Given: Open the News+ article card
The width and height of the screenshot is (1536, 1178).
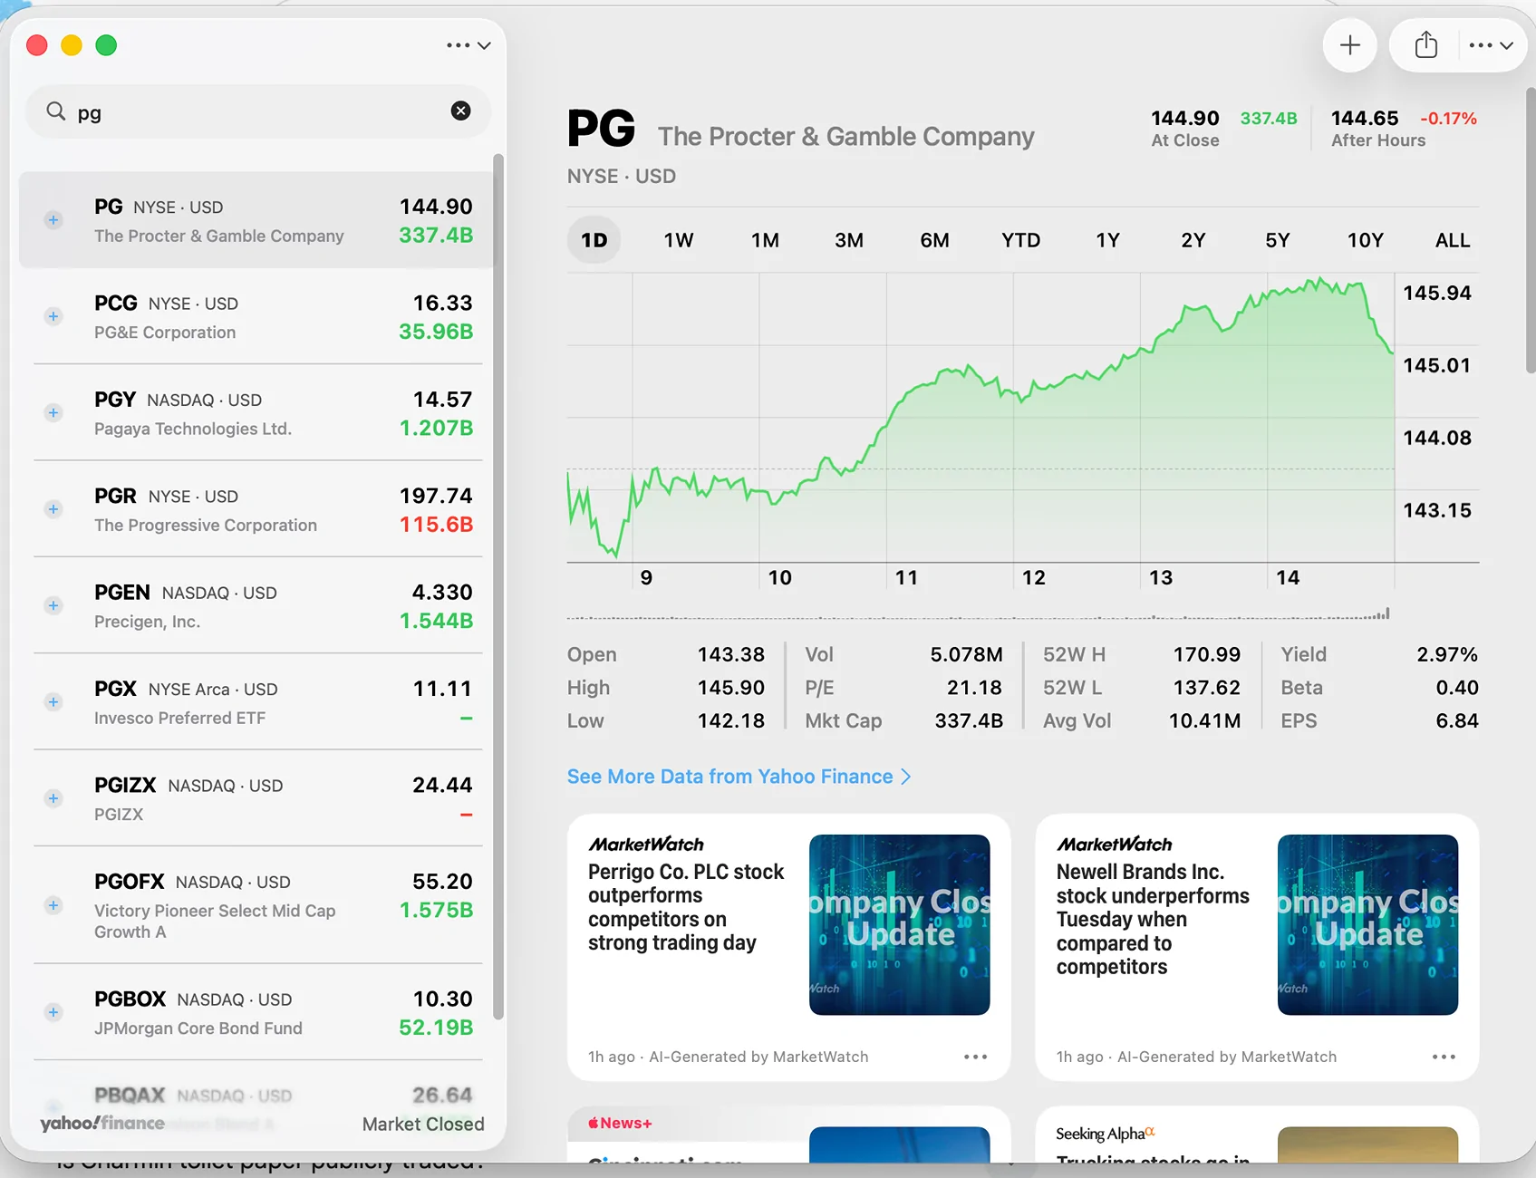Looking at the screenshot, I should 788,1135.
